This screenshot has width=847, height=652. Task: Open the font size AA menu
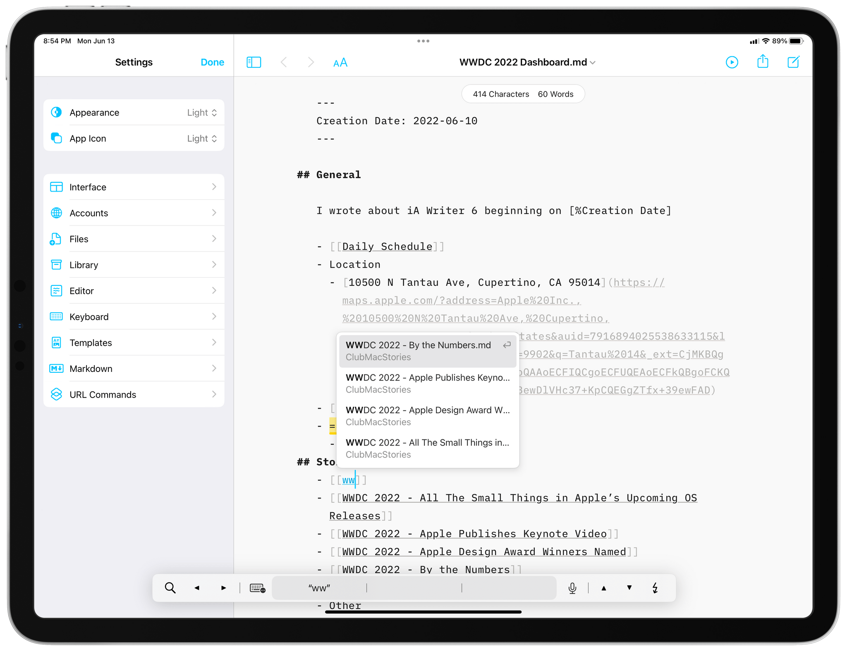(341, 62)
